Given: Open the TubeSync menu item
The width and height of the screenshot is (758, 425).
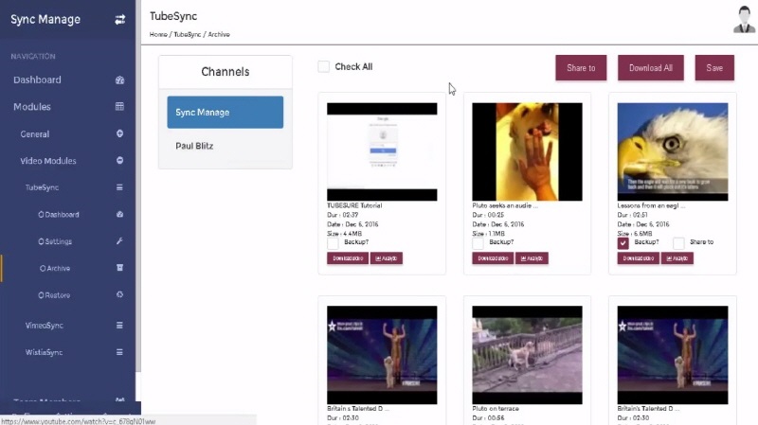Looking at the screenshot, I should (x=42, y=187).
